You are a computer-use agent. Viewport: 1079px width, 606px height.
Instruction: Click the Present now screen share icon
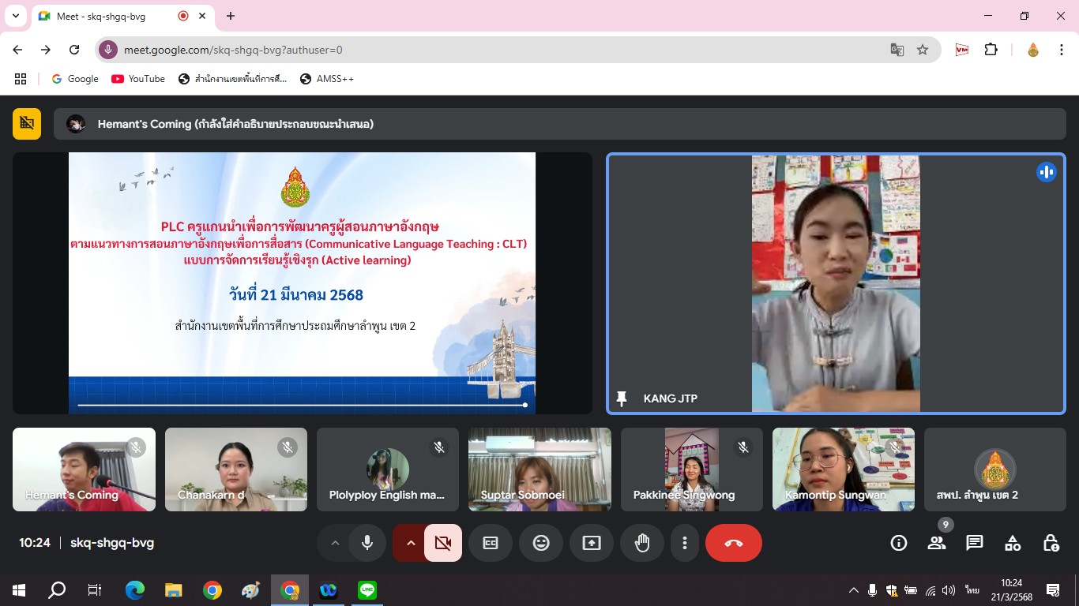[592, 543]
